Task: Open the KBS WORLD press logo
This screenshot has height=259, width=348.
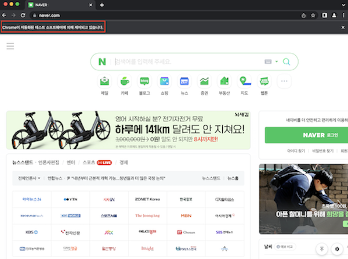Action: coord(71,215)
